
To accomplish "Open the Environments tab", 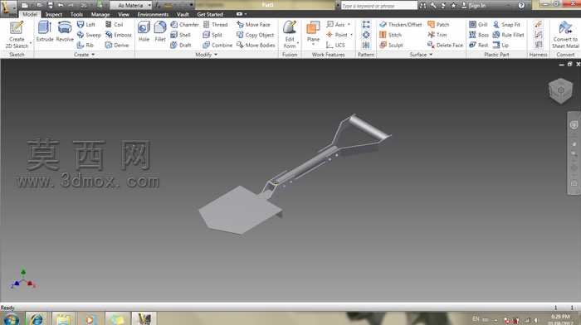I will [x=153, y=14].
